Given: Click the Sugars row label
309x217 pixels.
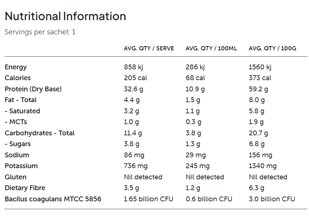Looking at the screenshot, I should 18,144.
